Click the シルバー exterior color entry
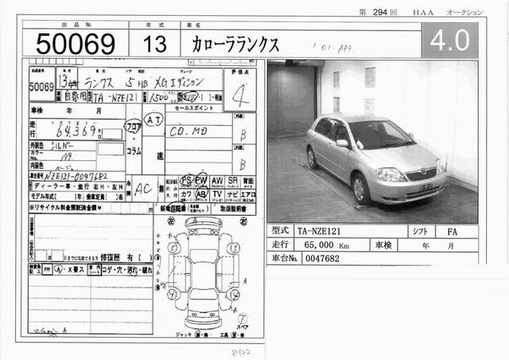The image size is (509, 360). [x=62, y=146]
